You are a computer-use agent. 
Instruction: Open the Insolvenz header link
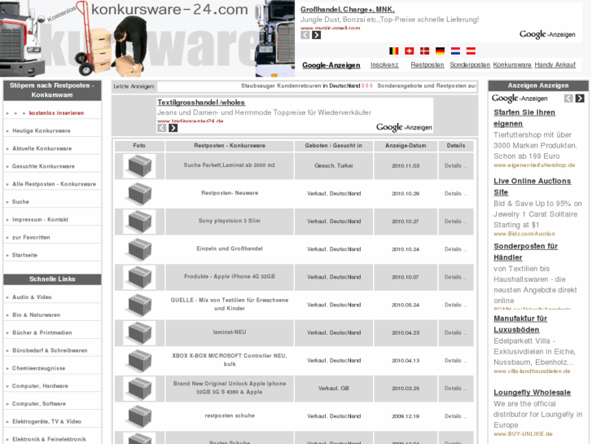click(x=384, y=65)
